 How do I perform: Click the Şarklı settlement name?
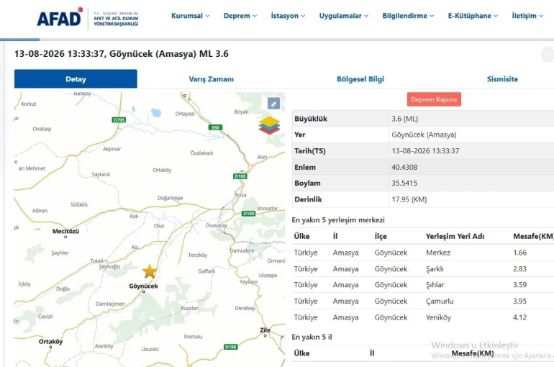pos(435,269)
